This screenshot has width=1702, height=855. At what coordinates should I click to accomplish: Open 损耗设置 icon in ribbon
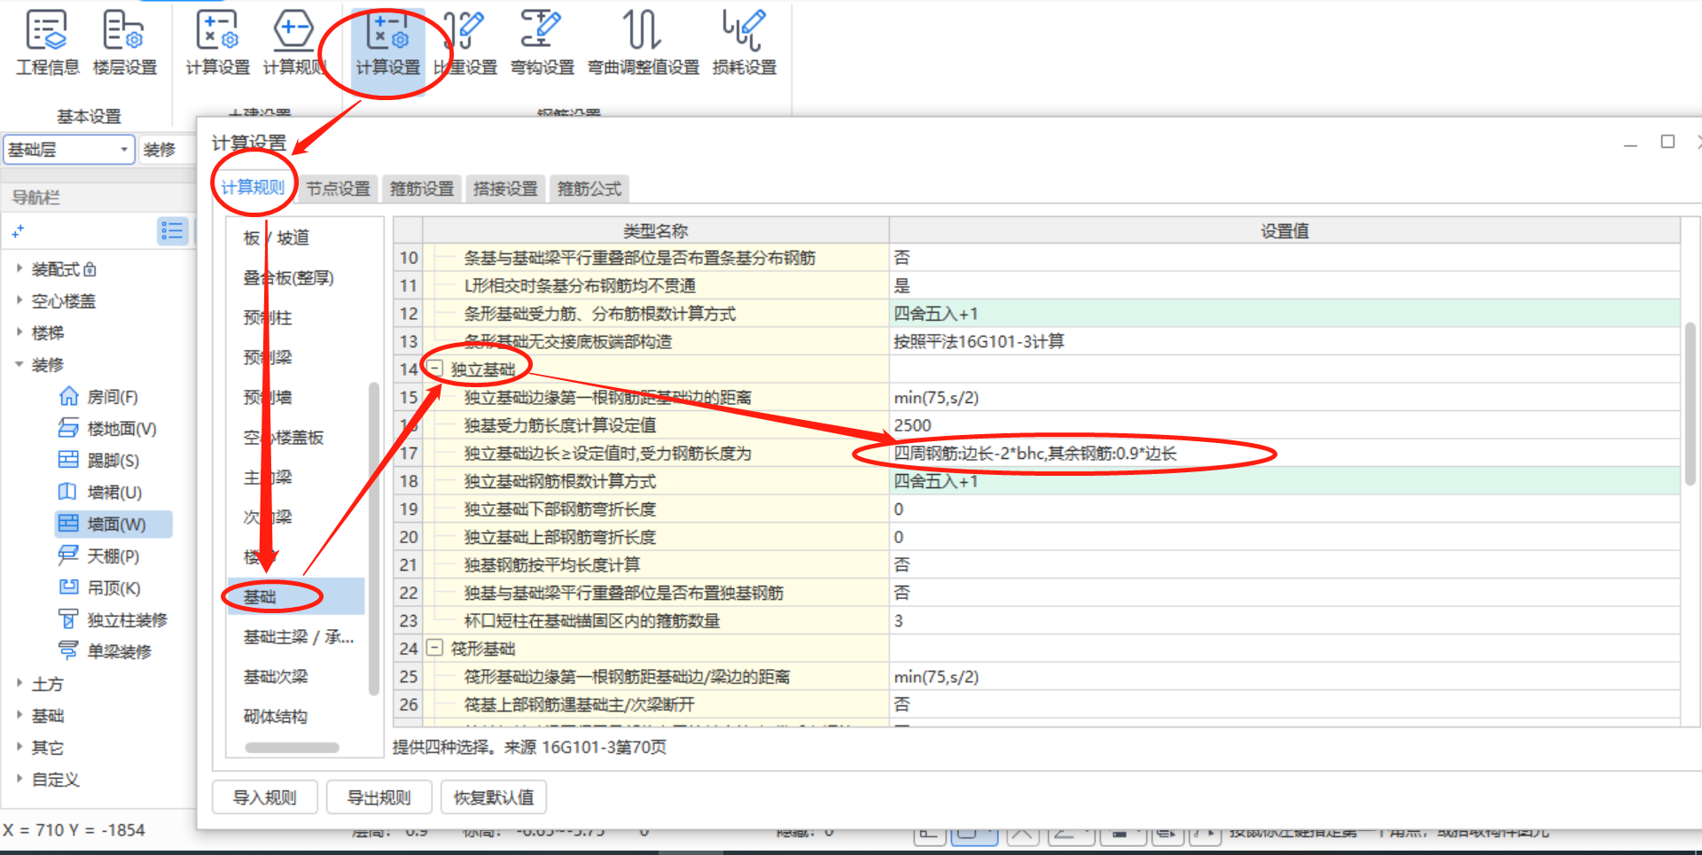[744, 30]
